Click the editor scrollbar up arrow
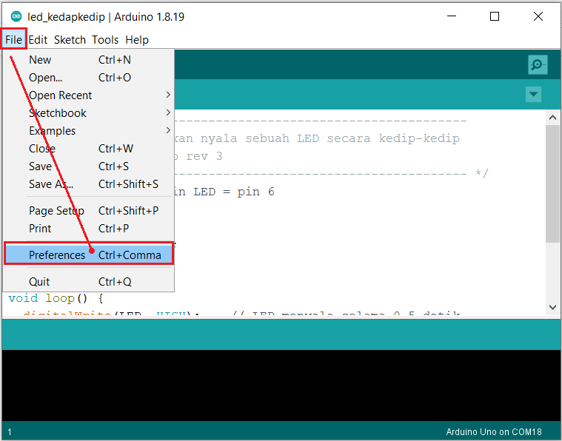Image resolution: width=562 pixels, height=441 pixels. (x=552, y=117)
